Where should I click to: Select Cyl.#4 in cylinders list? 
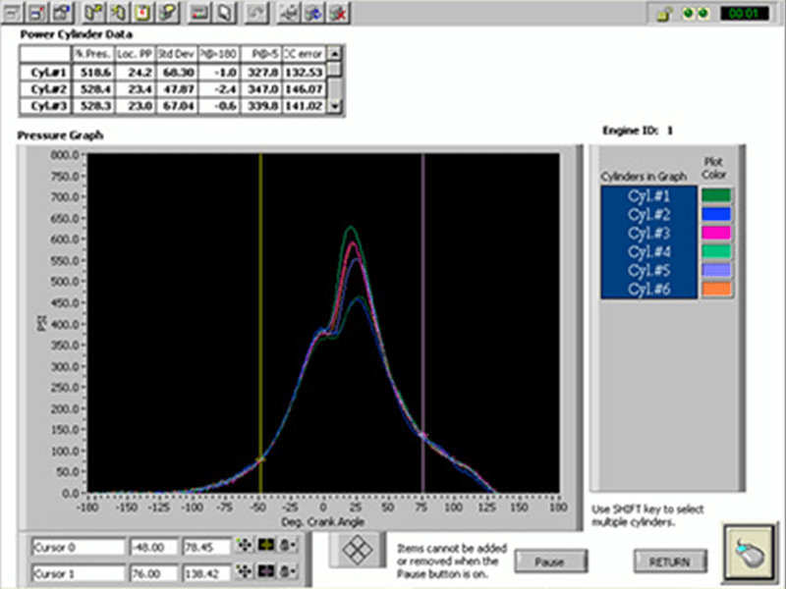coord(648,251)
